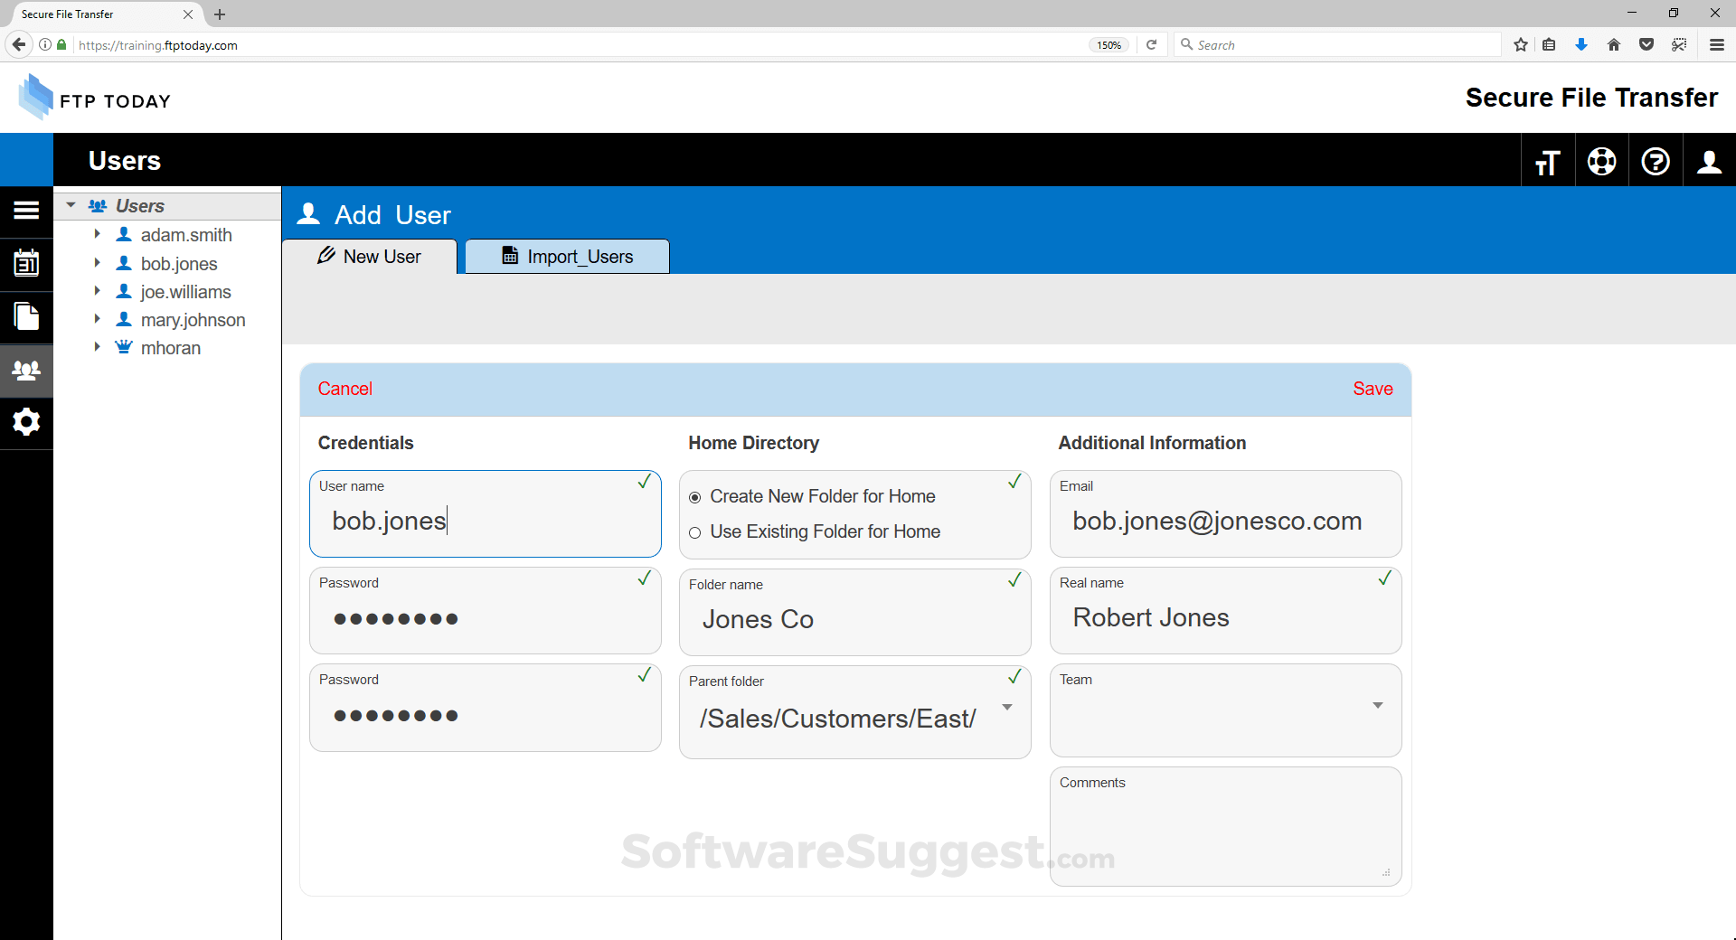Click the text size icon in the header

tap(1547, 162)
